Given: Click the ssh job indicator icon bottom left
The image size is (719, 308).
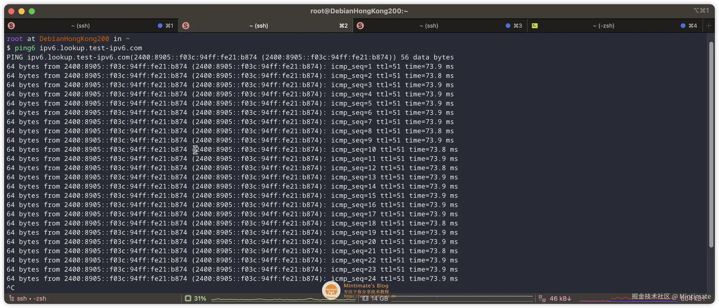Looking at the screenshot, I should click(x=12, y=298).
